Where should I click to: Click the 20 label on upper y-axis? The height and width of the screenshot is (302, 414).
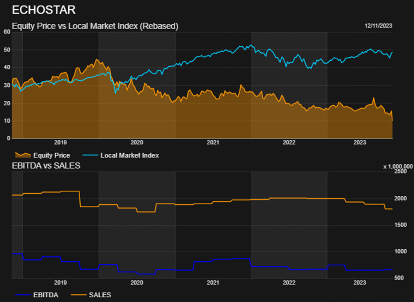[7, 103]
